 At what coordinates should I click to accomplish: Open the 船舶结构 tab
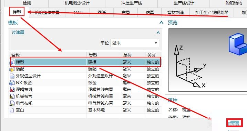click(x=234, y=3)
